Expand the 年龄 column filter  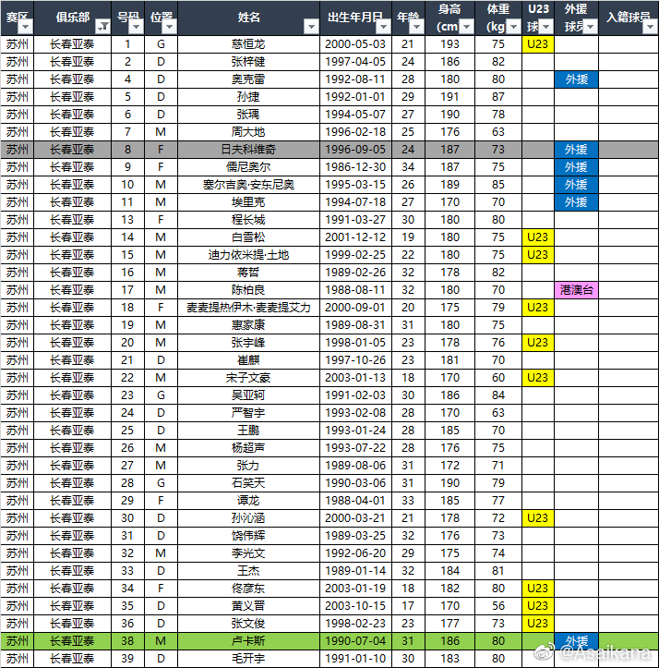(414, 27)
